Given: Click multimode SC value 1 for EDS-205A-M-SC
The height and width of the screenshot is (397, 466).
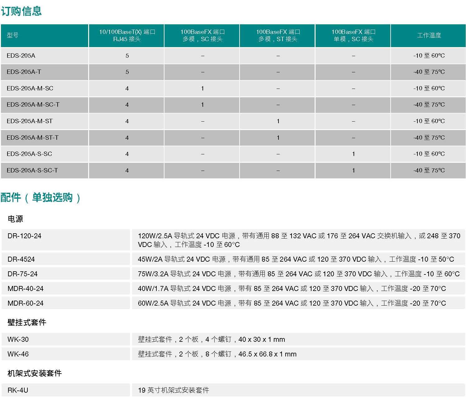Looking at the screenshot, I should (x=202, y=89).
